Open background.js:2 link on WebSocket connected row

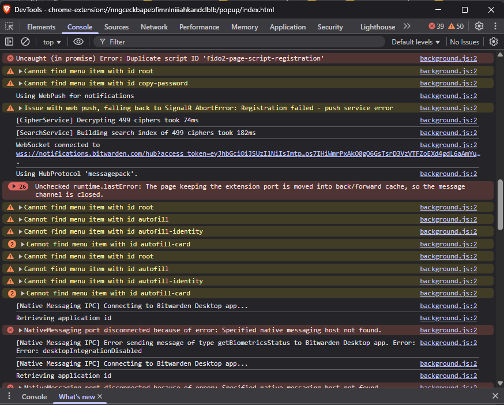pos(449,145)
